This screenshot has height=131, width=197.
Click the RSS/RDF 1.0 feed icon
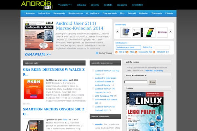pos(154,52)
